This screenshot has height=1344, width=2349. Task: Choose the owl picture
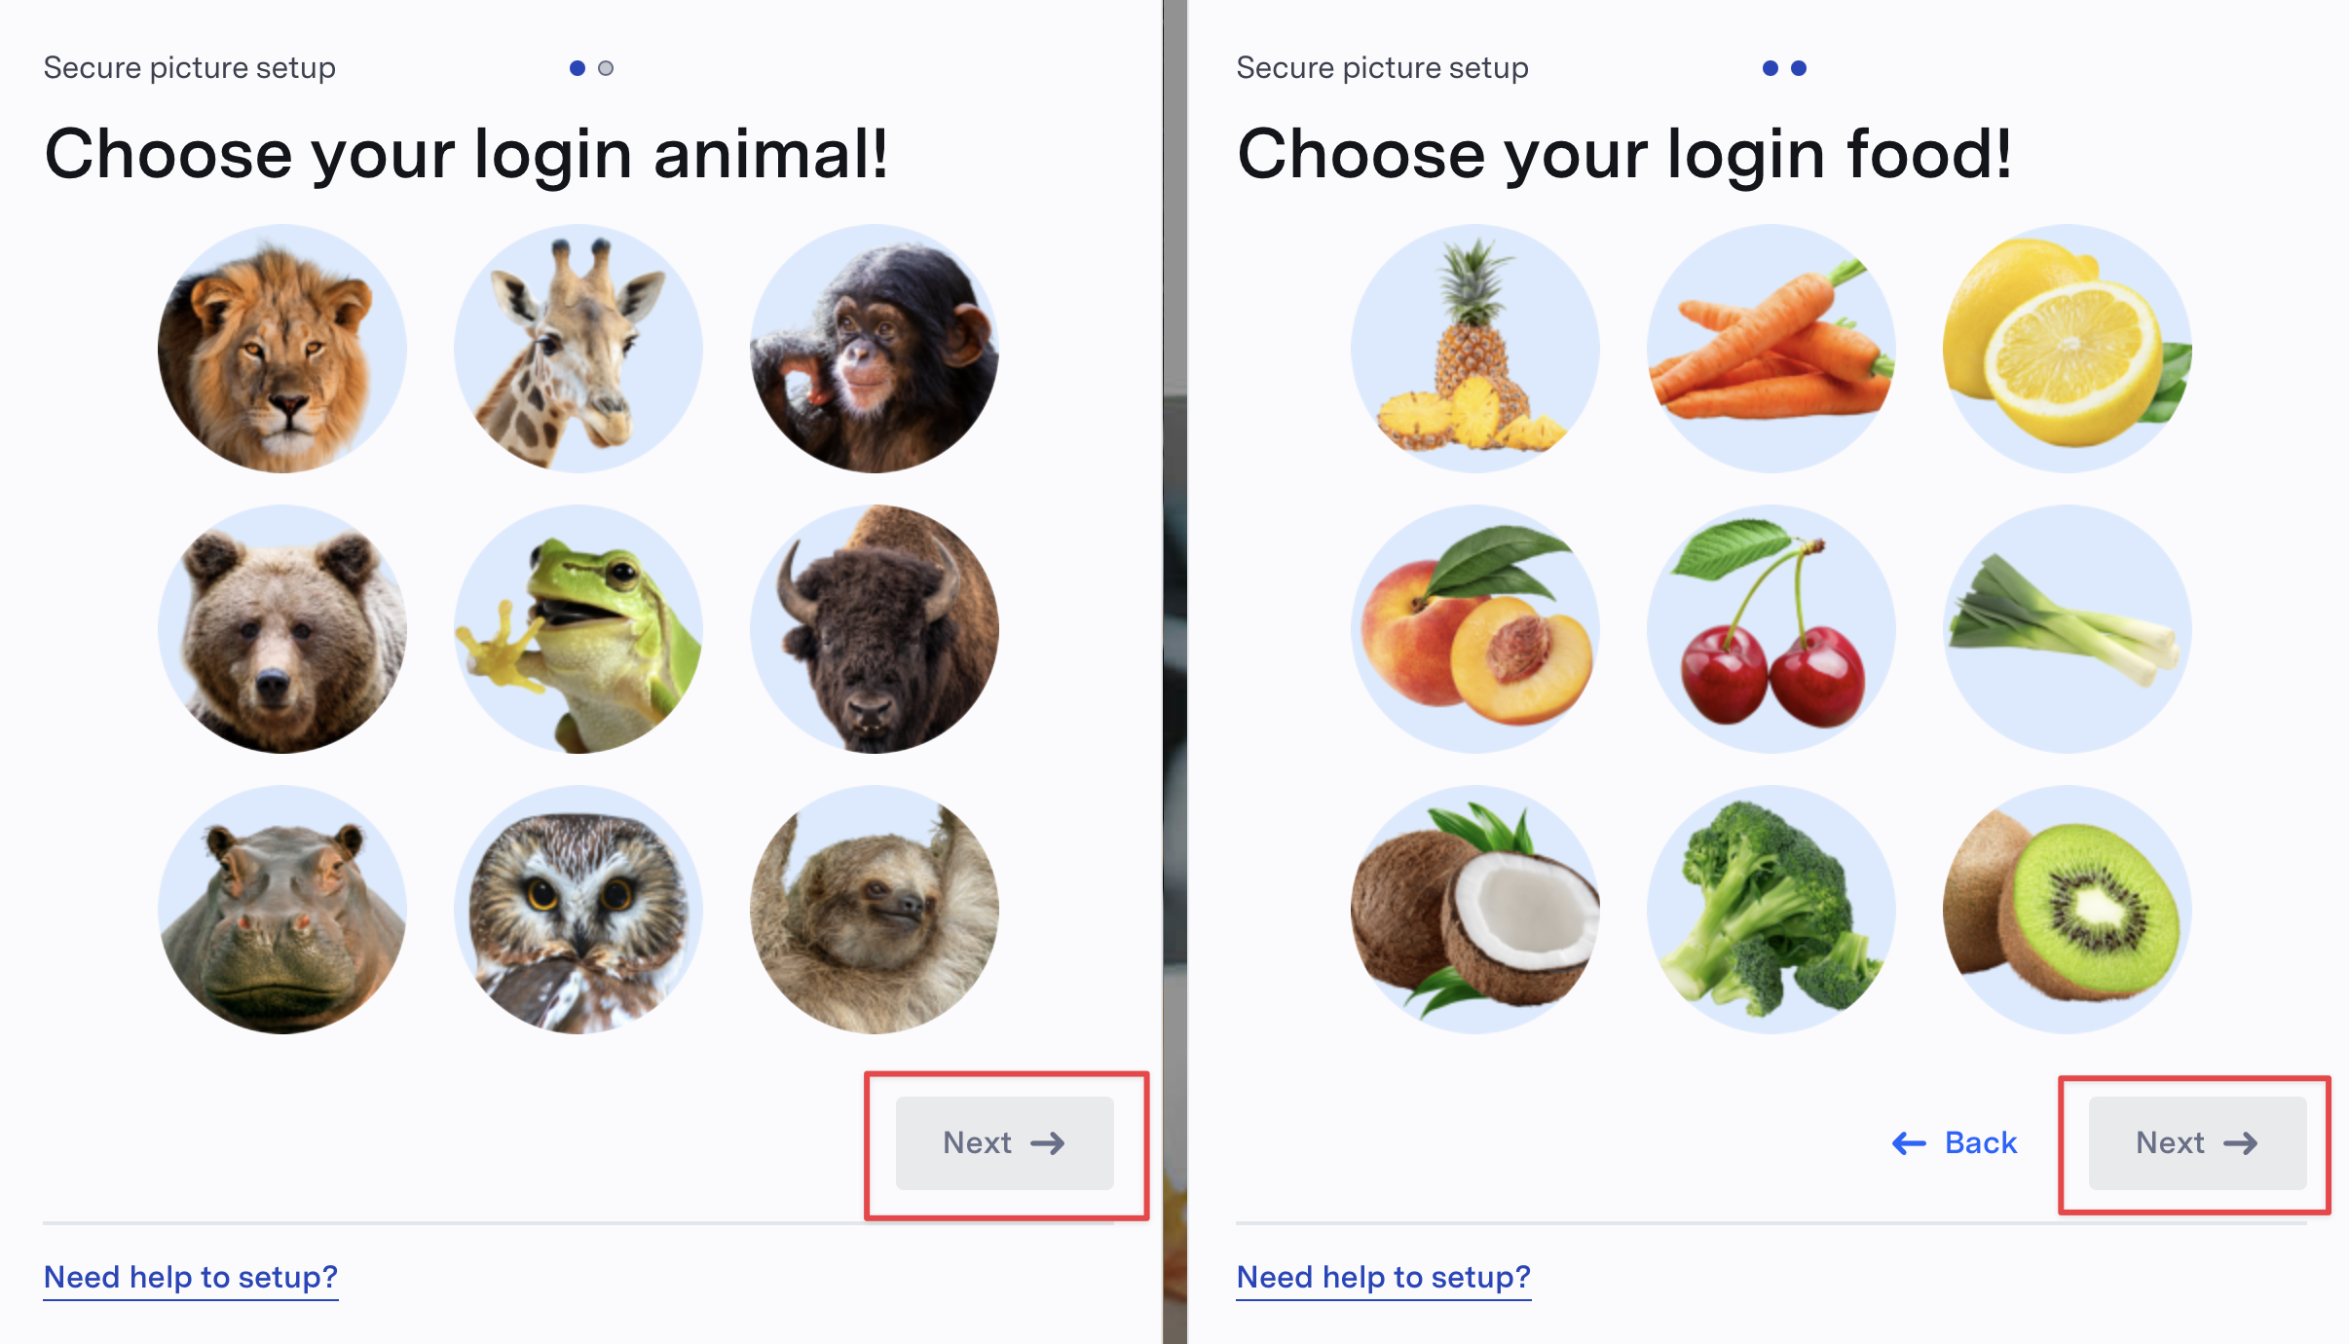pyautogui.click(x=578, y=910)
